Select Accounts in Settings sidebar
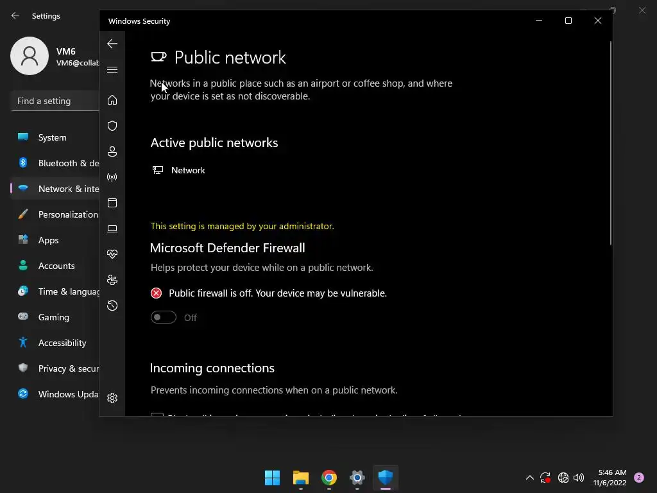Viewport: 657px width, 493px height. point(55,266)
